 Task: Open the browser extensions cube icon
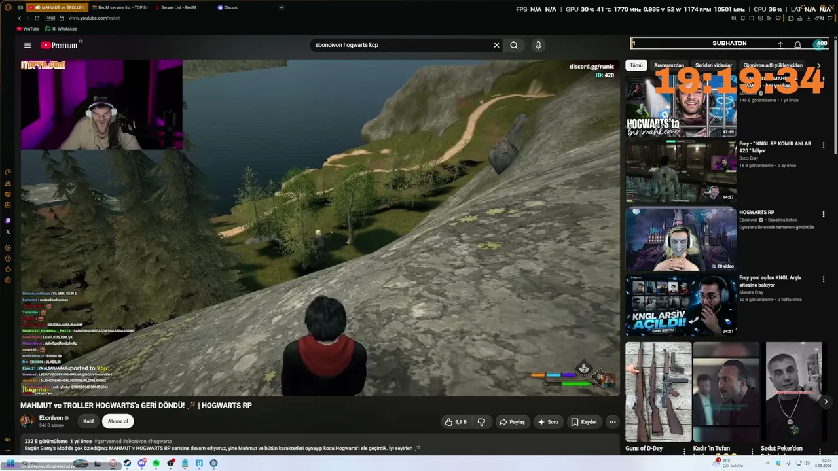(x=791, y=18)
